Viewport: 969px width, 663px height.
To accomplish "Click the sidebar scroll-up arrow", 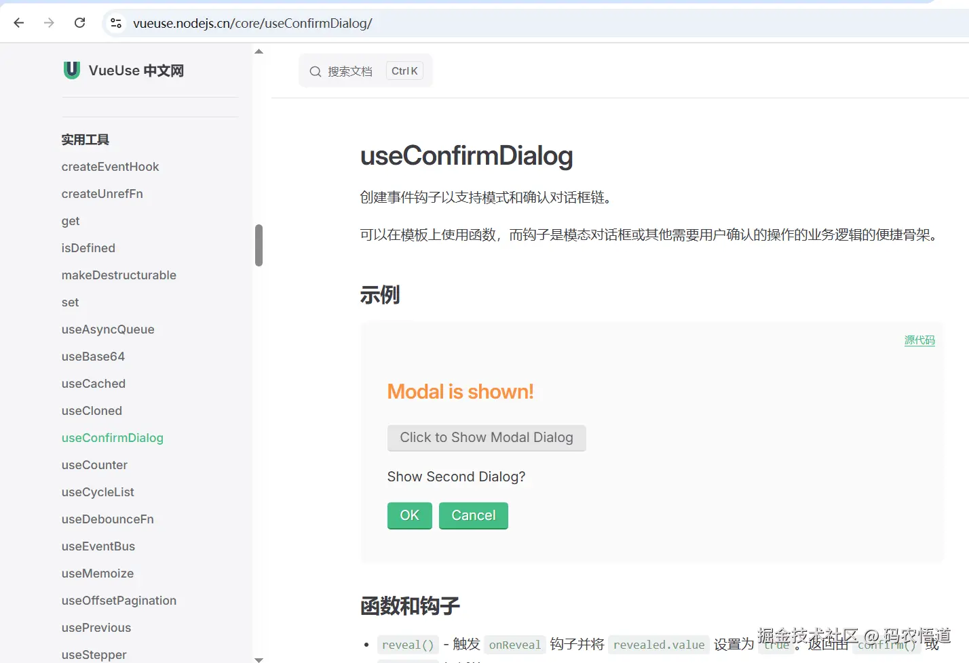I will click(259, 51).
